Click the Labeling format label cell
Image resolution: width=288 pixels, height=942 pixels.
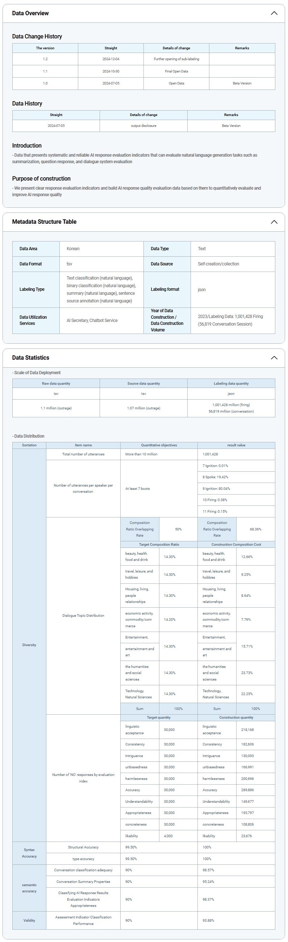[165, 289]
